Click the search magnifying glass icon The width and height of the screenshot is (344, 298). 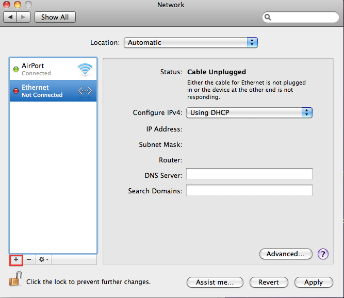[268, 17]
